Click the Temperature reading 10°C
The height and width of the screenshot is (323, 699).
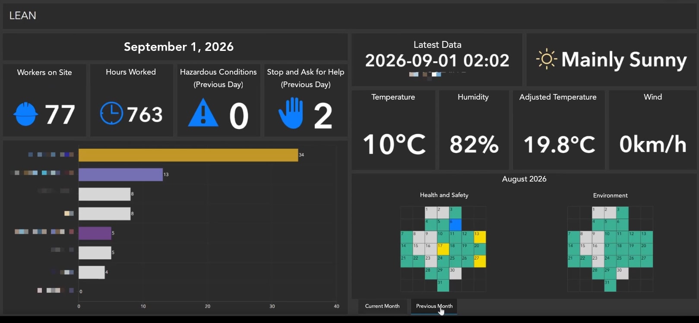tap(394, 144)
